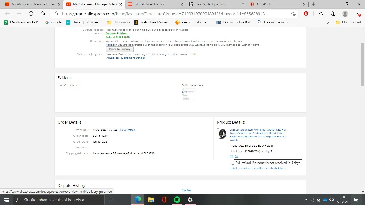365x205 pixels.
Task: Expand the hidden bookmarks chevron
Action: pos(328,22)
